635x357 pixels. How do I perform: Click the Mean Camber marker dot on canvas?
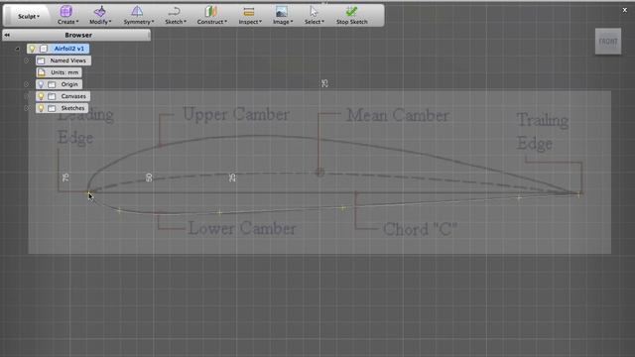[319, 173]
